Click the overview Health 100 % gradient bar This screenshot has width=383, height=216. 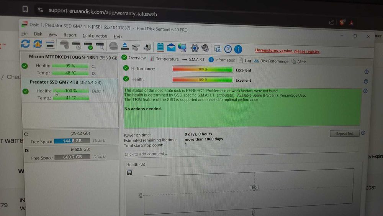point(202,79)
